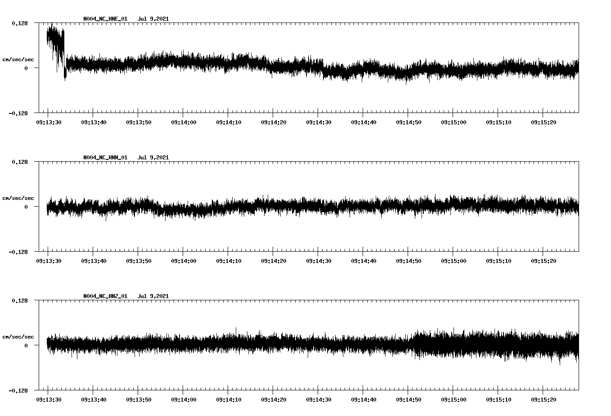The image size is (611, 416).
Task: Click the 09:15:10 time label under the HNN plot
Action: pos(499,261)
